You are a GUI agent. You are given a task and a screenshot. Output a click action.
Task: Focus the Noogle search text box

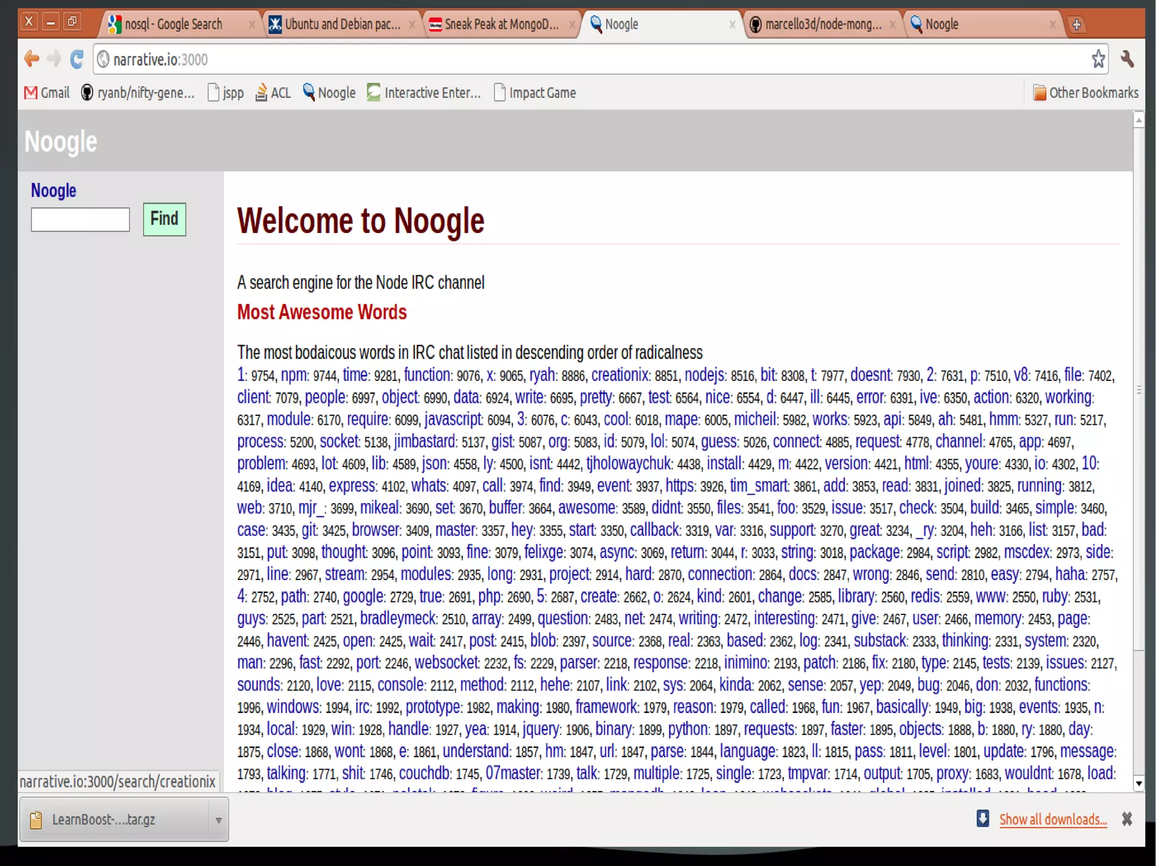click(x=80, y=219)
